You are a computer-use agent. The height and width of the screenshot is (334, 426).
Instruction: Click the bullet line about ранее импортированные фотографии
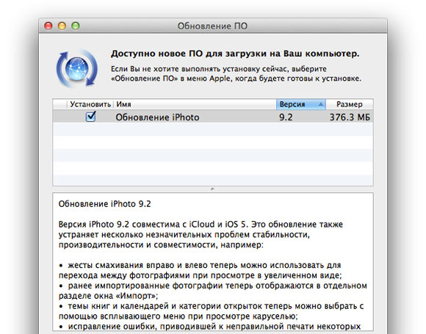[213, 291]
